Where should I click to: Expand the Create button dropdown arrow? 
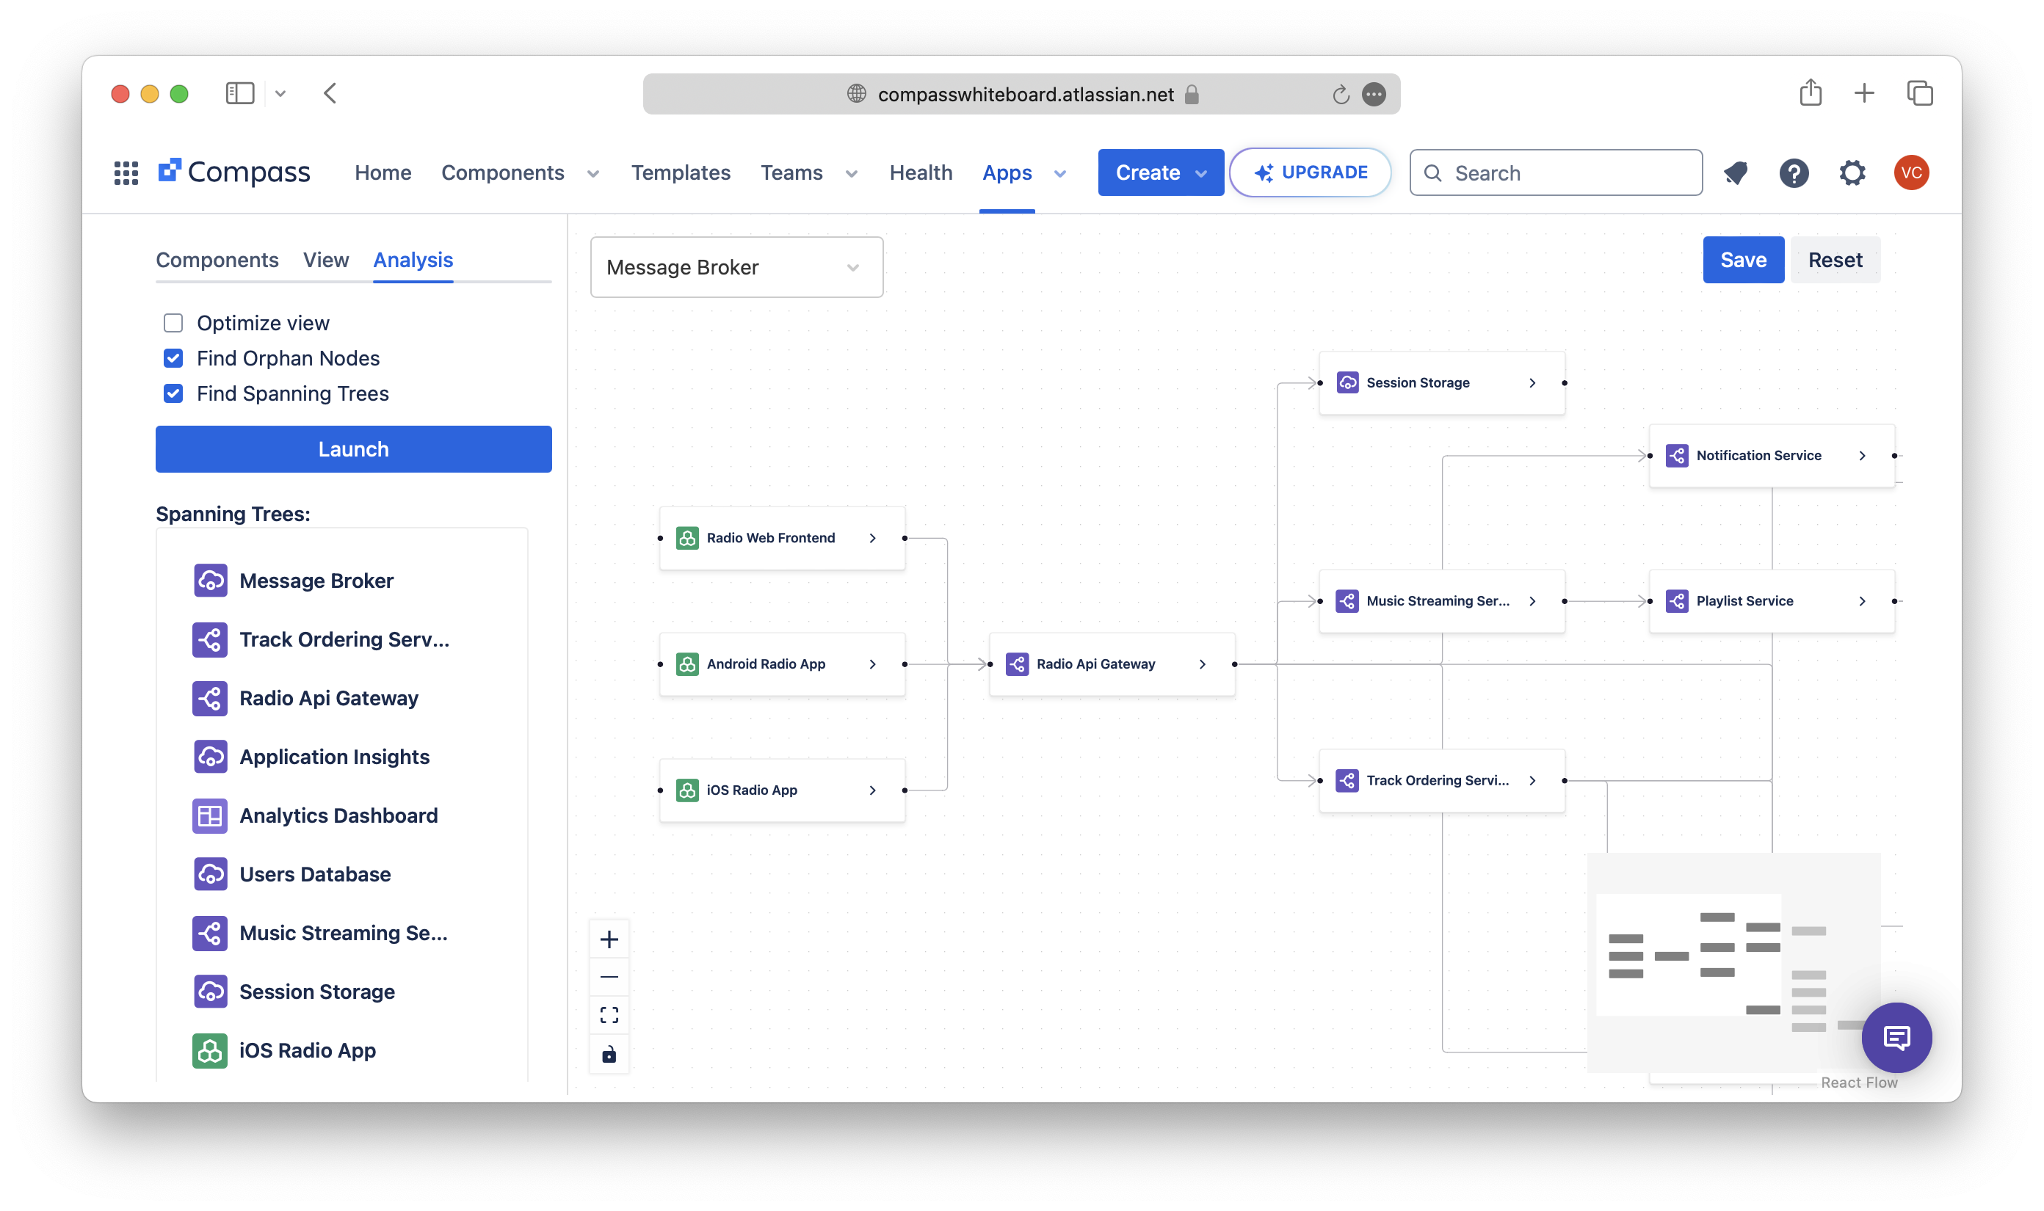tap(1200, 173)
